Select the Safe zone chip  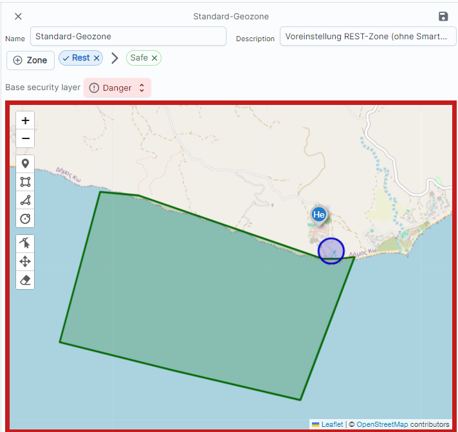(x=139, y=58)
